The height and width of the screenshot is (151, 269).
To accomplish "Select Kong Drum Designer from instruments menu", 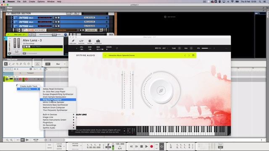I will 58,99.
